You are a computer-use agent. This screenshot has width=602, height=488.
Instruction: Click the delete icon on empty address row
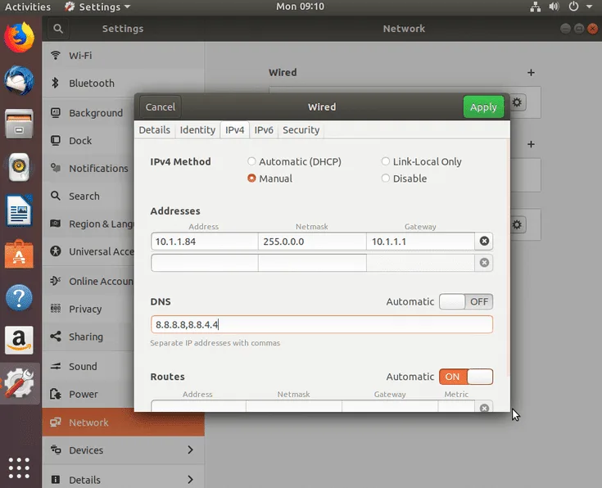484,263
